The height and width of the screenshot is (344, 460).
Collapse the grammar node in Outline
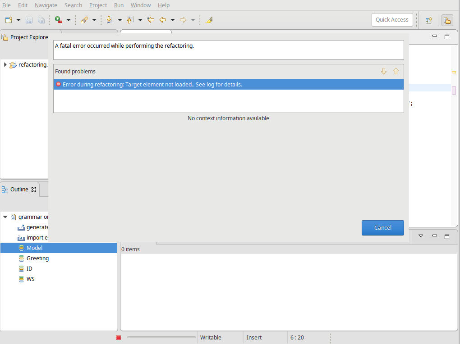(x=5, y=217)
